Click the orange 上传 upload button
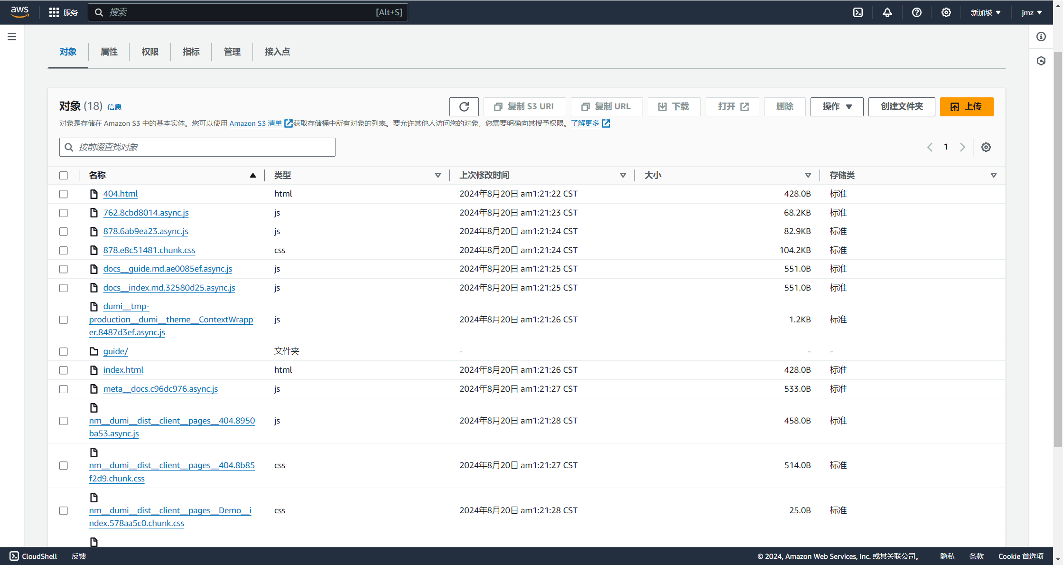The width and height of the screenshot is (1063, 565). click(967, 107)
